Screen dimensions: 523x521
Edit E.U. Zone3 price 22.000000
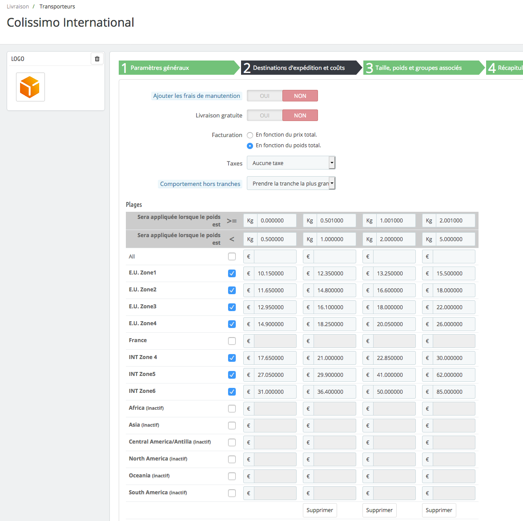[x=454, y=307]
